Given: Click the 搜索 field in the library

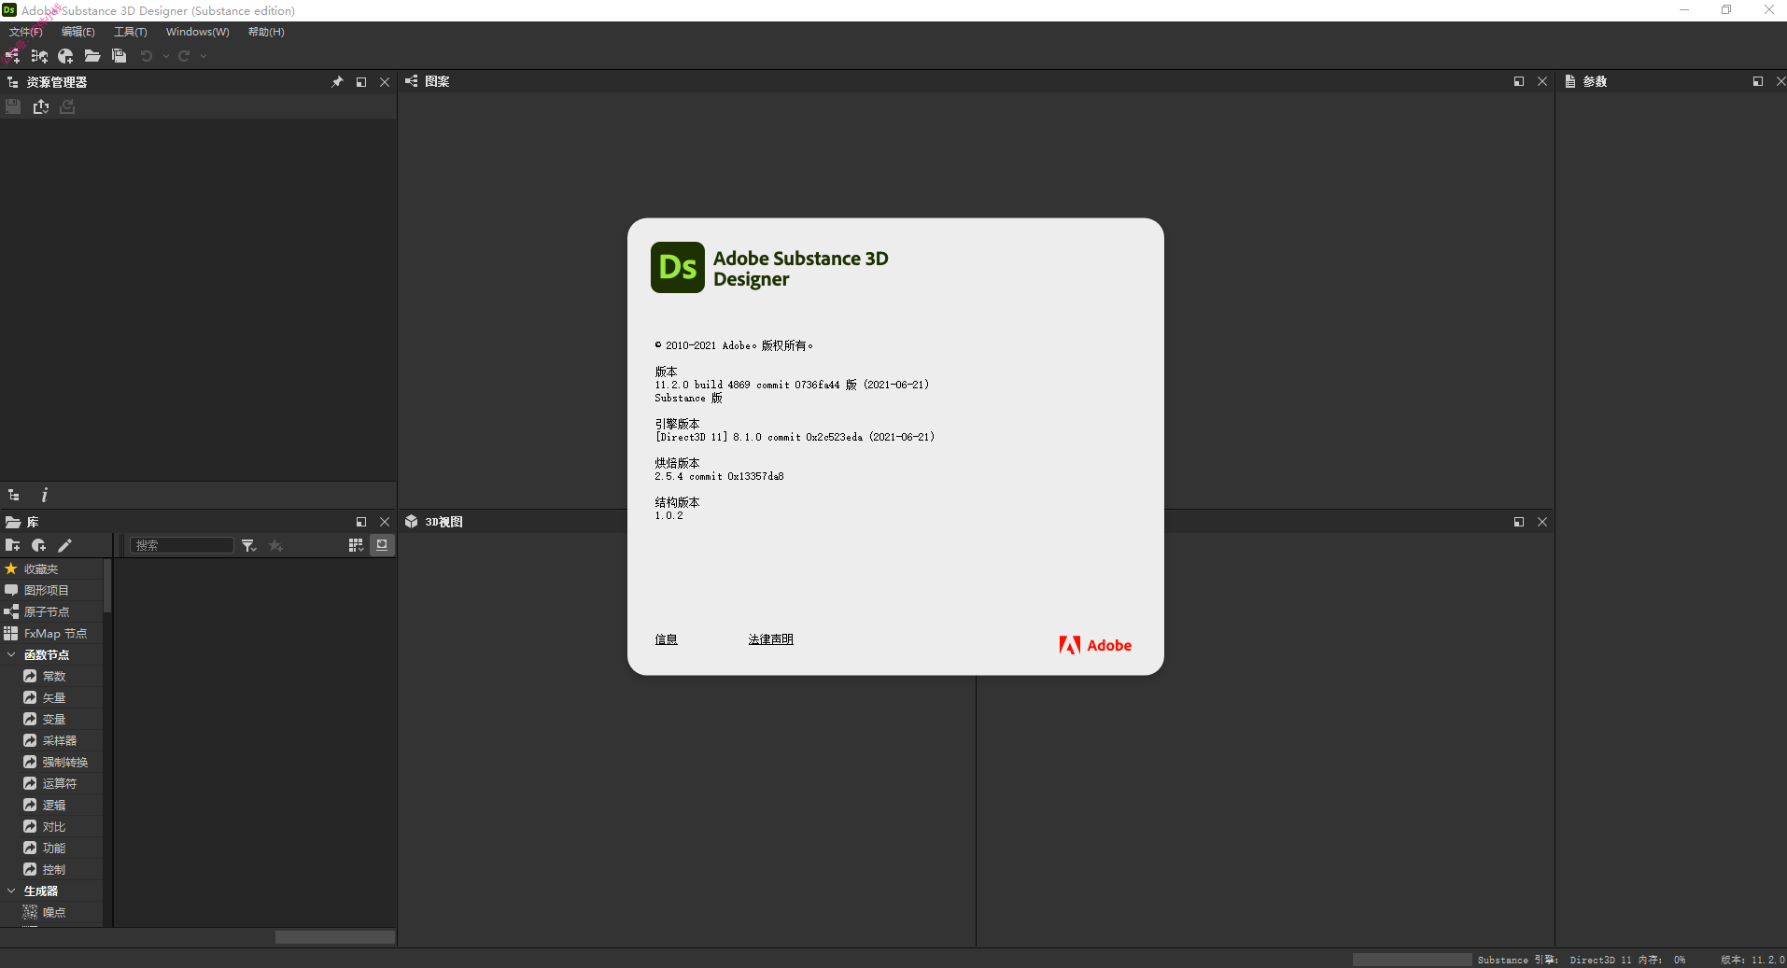Looking at the screenshot, I should (x=182, y=545).
